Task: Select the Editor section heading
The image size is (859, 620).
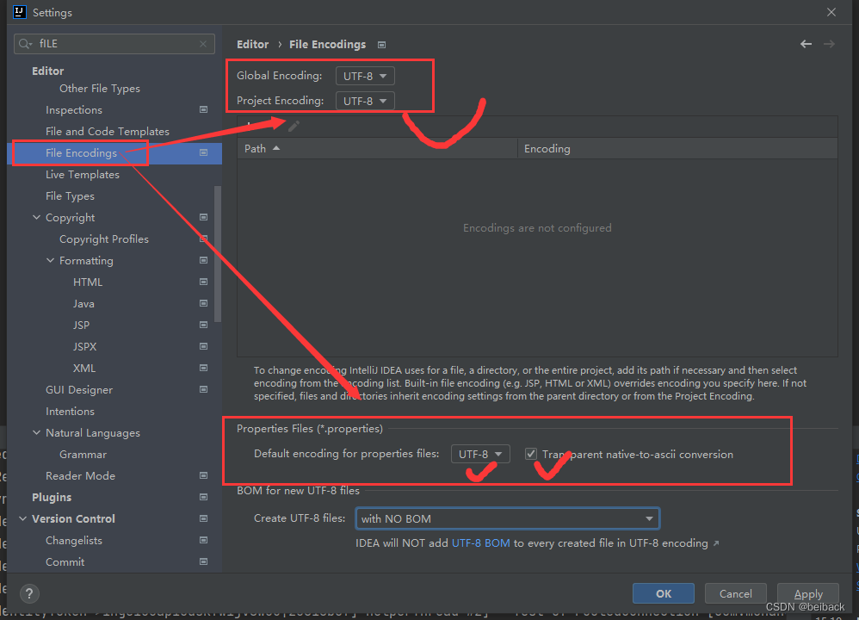Action: (x=47, y=71)
